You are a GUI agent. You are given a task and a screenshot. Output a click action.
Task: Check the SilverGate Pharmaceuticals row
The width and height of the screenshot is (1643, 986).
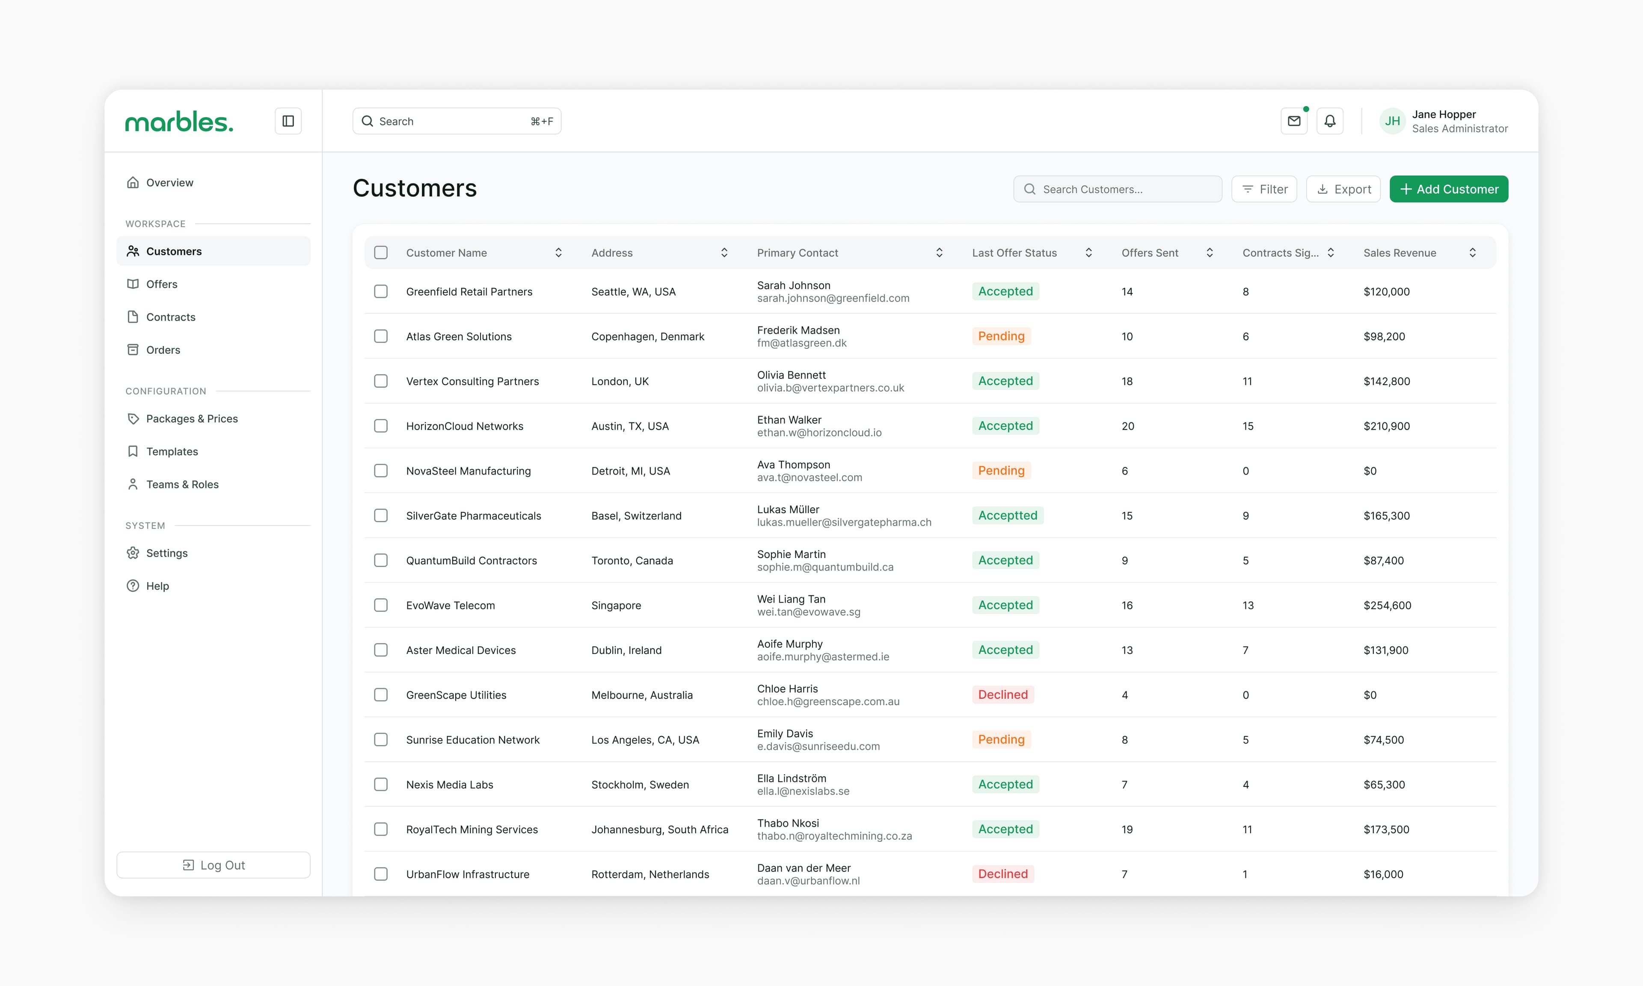380,516
